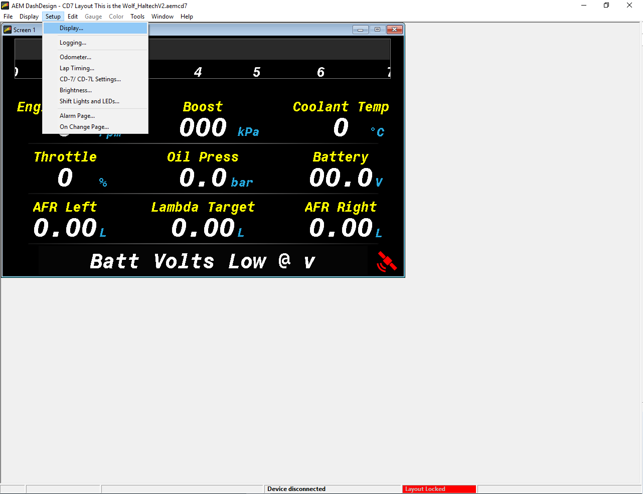Select the Oil Press label

click(x=203, y=157)
